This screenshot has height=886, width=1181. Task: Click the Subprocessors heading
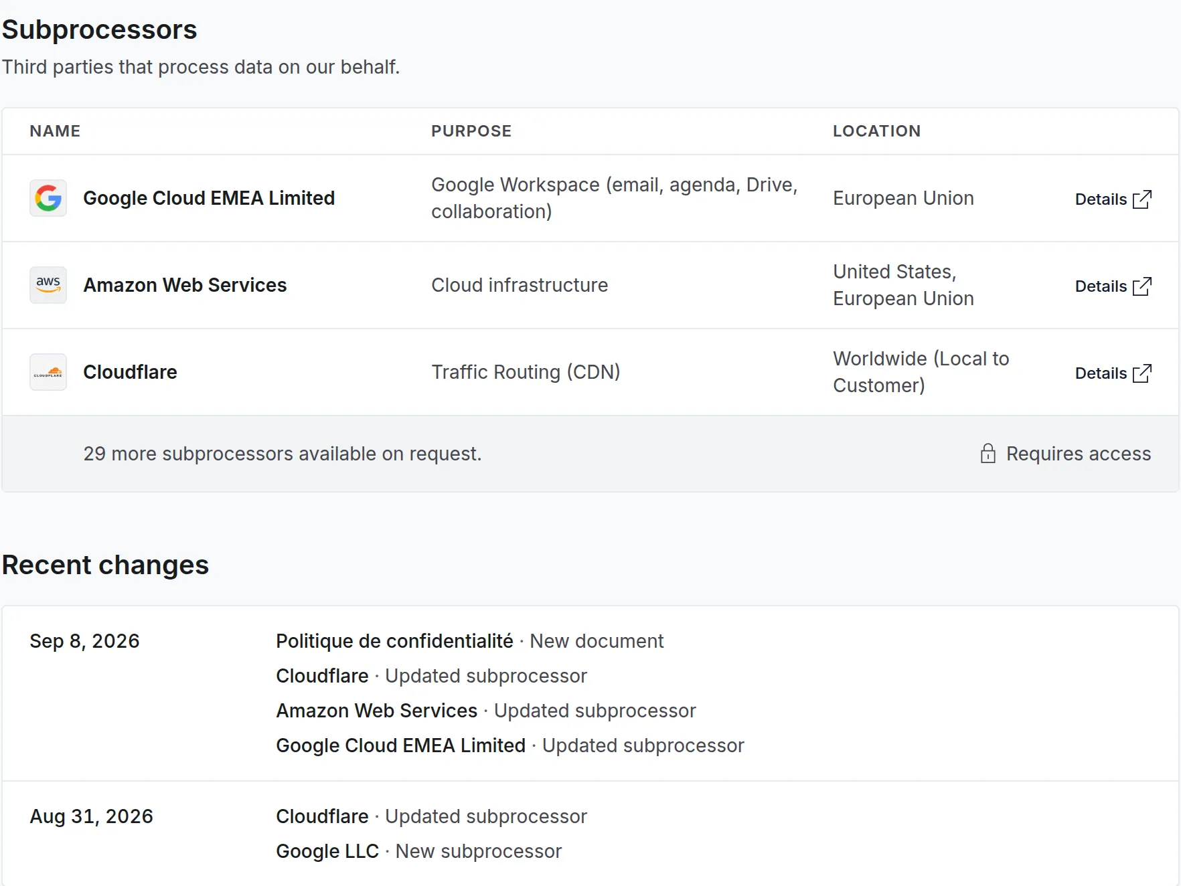(x=100, y=30)
